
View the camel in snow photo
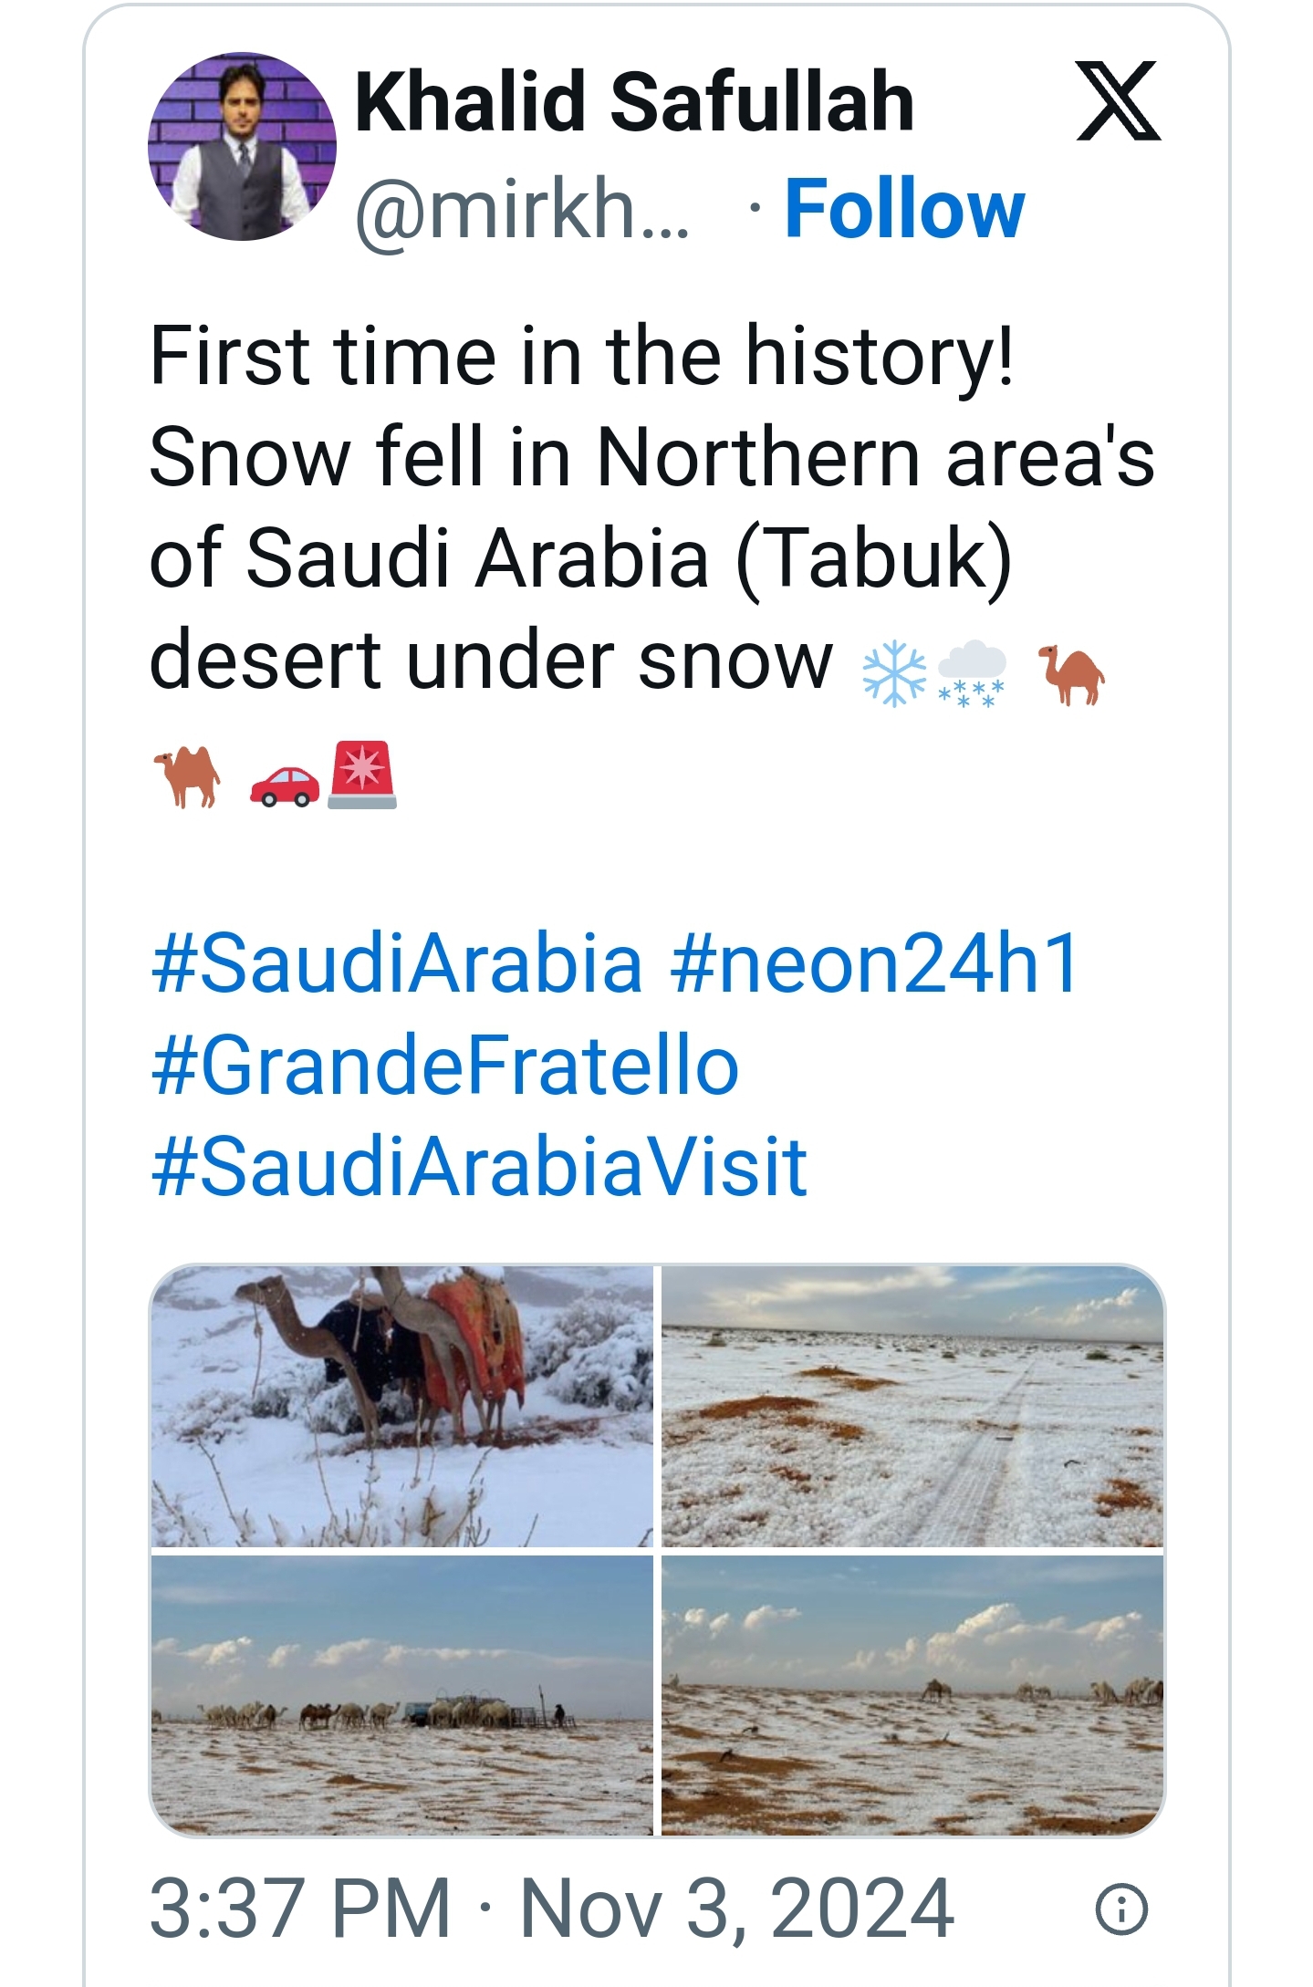(401, 1406)
